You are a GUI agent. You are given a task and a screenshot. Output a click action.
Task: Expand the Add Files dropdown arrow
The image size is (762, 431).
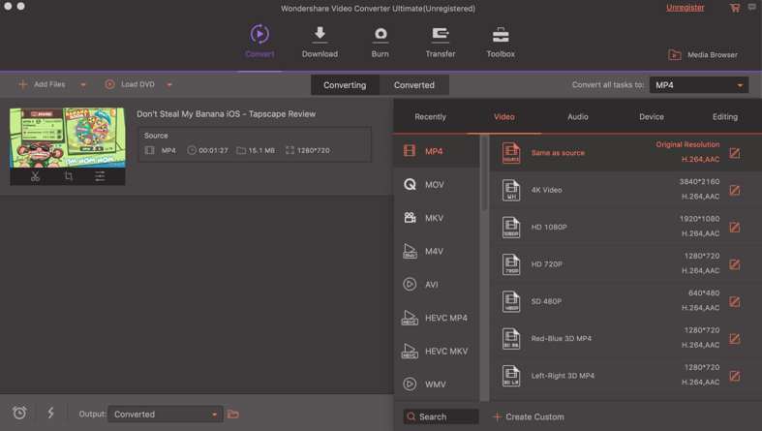tap(83, 84)
